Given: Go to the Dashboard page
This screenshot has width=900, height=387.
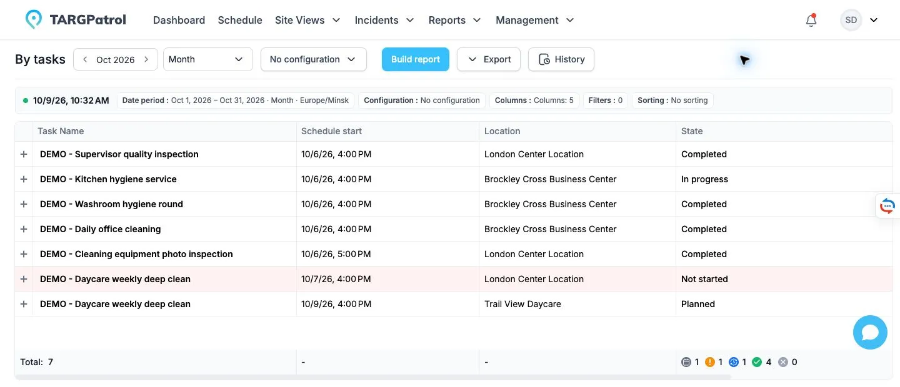Looking at the screenshot, I should [179, 20].
